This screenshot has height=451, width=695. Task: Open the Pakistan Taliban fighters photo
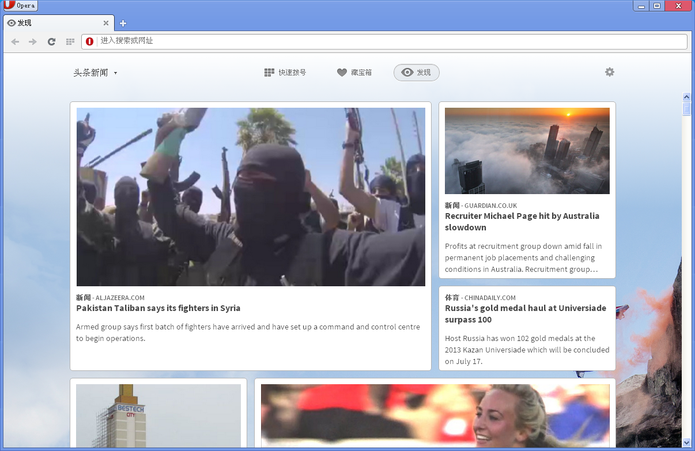pos(251,197)
